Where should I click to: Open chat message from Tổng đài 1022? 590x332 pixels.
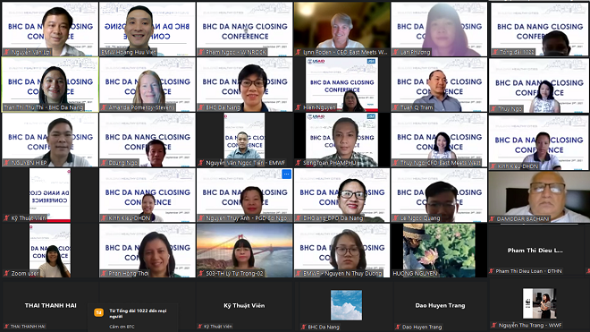[x=133, y=318]
